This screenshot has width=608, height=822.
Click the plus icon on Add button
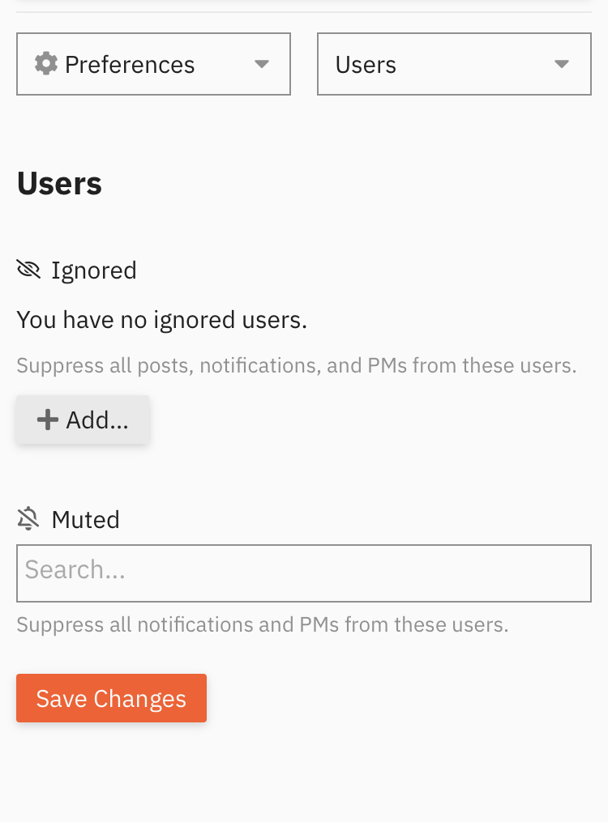48,420
